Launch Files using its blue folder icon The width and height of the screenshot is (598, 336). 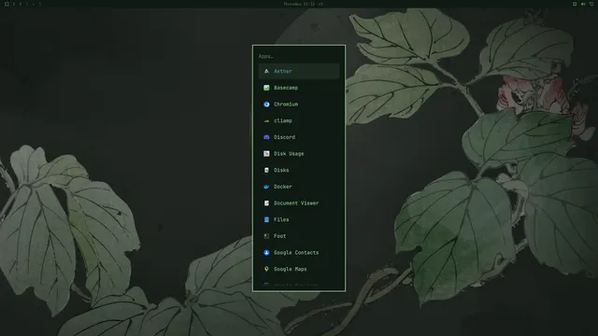[266, 219]
